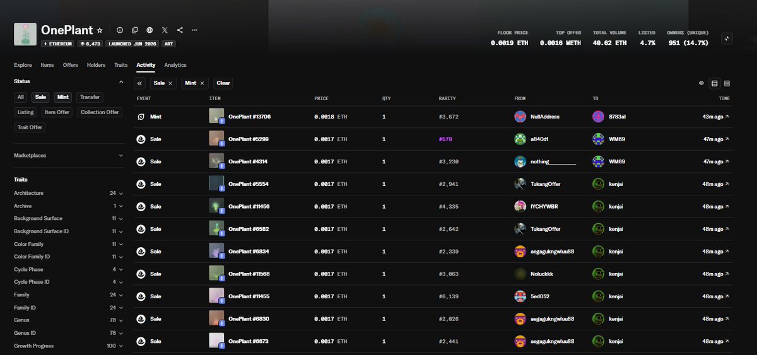Click rarity rank #579

pyautogui.click(x=445, y=139)
